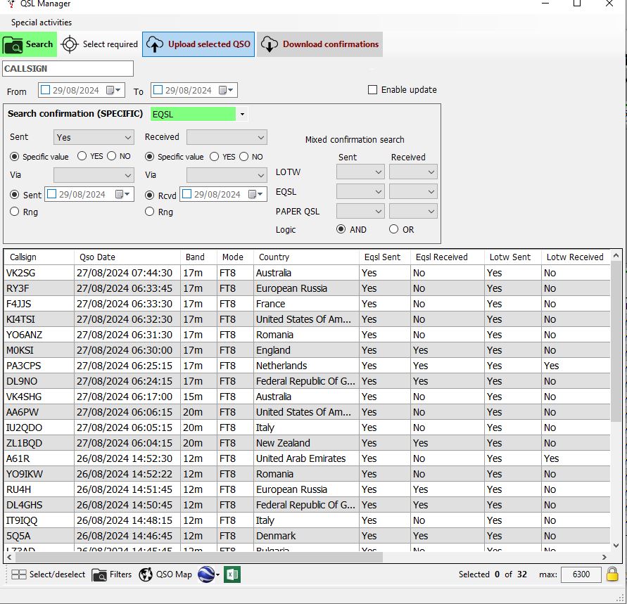Viewport: 627px width, 604px height.
Task: Click the Google Earth globe icon
Action: coord(206,574)
